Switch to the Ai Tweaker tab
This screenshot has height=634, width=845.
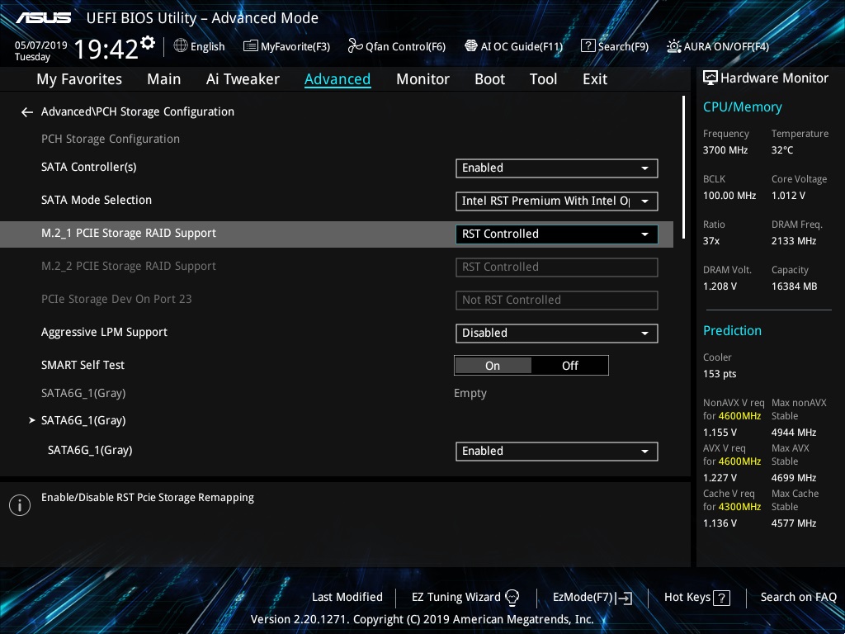tap(243, 79)
